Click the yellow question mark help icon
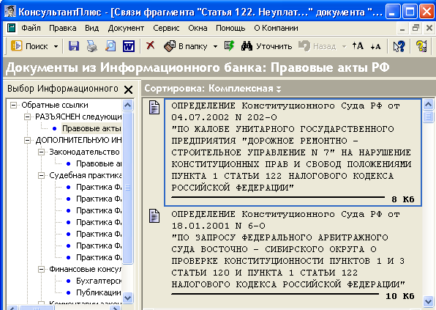 pos(421,46)
